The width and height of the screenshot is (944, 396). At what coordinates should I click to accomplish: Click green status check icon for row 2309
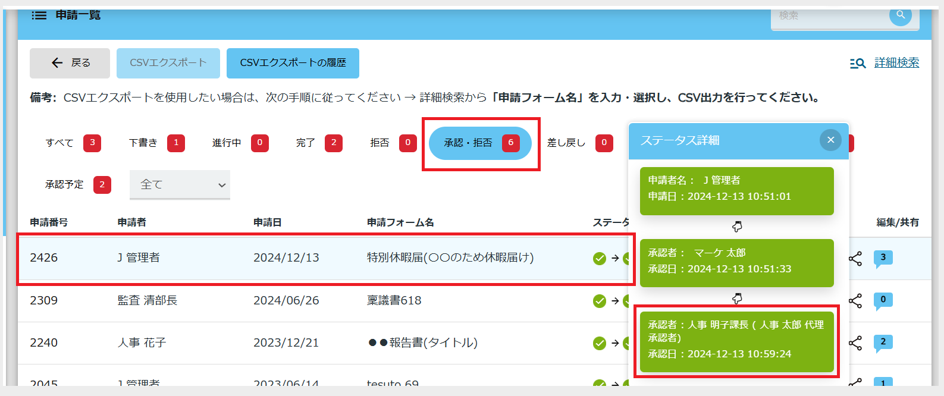[600, 301]
